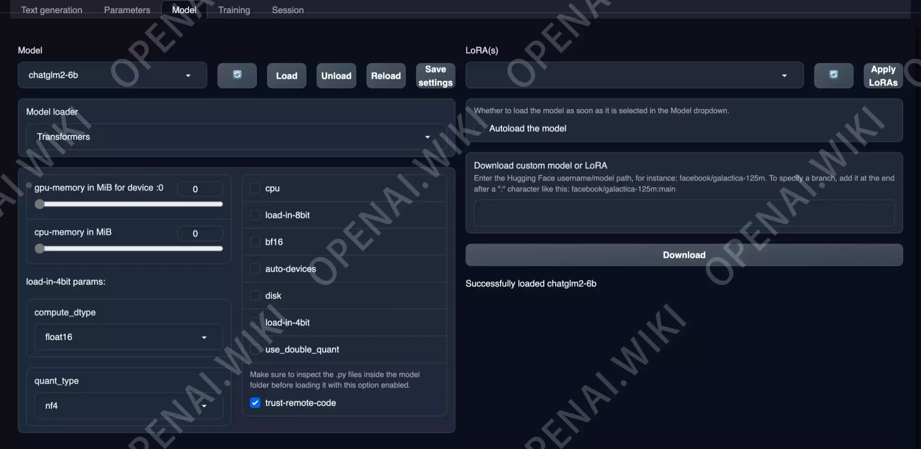The width and height of the screenshot is (921, 449).
Task: Click 'Successfully loaded chatglm2-6b' status text
Action: click(531, 283)
